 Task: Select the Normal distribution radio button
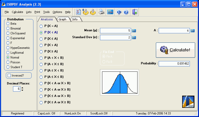tap(8, 57)
